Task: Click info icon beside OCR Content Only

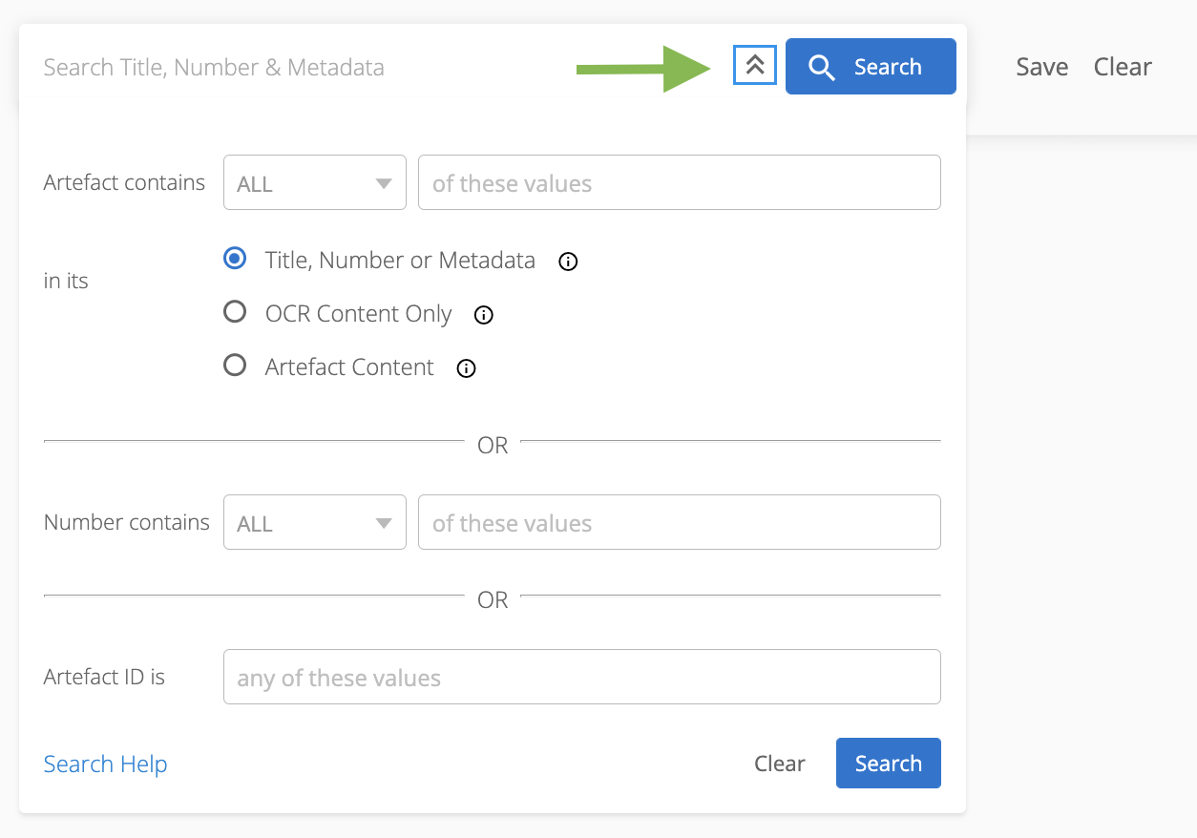Action: pyautogui.click(x=484, y=315)
